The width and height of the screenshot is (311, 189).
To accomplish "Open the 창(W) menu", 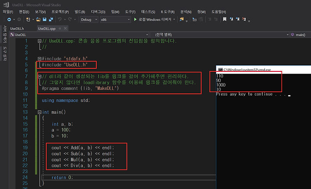I will click(x=201, y=12).
